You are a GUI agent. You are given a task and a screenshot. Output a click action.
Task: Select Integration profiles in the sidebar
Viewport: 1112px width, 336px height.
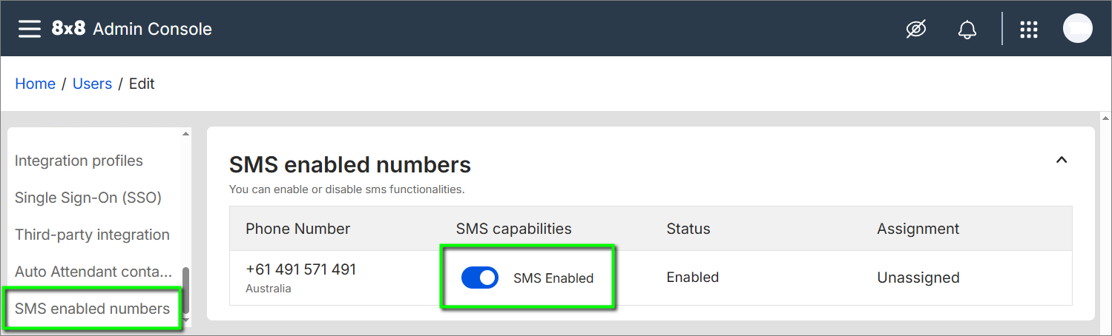point(79,161)
